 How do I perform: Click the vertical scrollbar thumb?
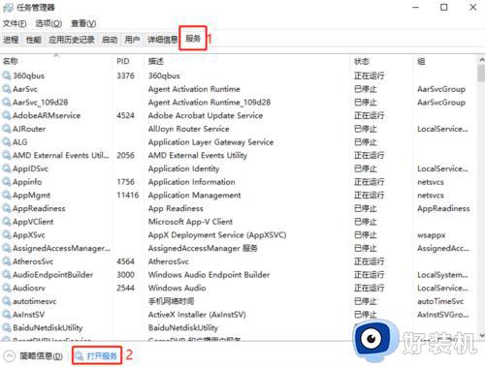coord(481,73)
